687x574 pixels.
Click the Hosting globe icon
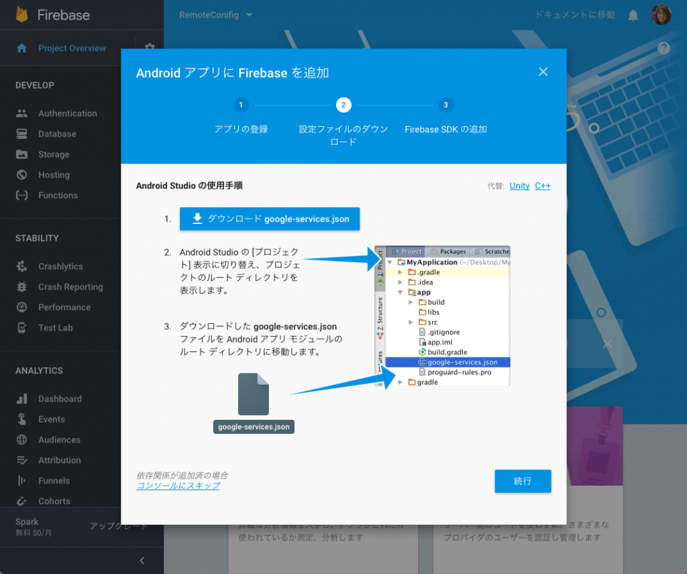[21, 175]
